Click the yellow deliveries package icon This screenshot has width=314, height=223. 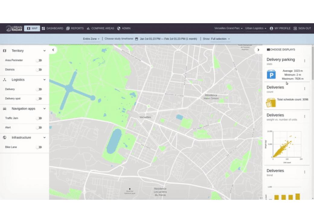coord(271,102)
